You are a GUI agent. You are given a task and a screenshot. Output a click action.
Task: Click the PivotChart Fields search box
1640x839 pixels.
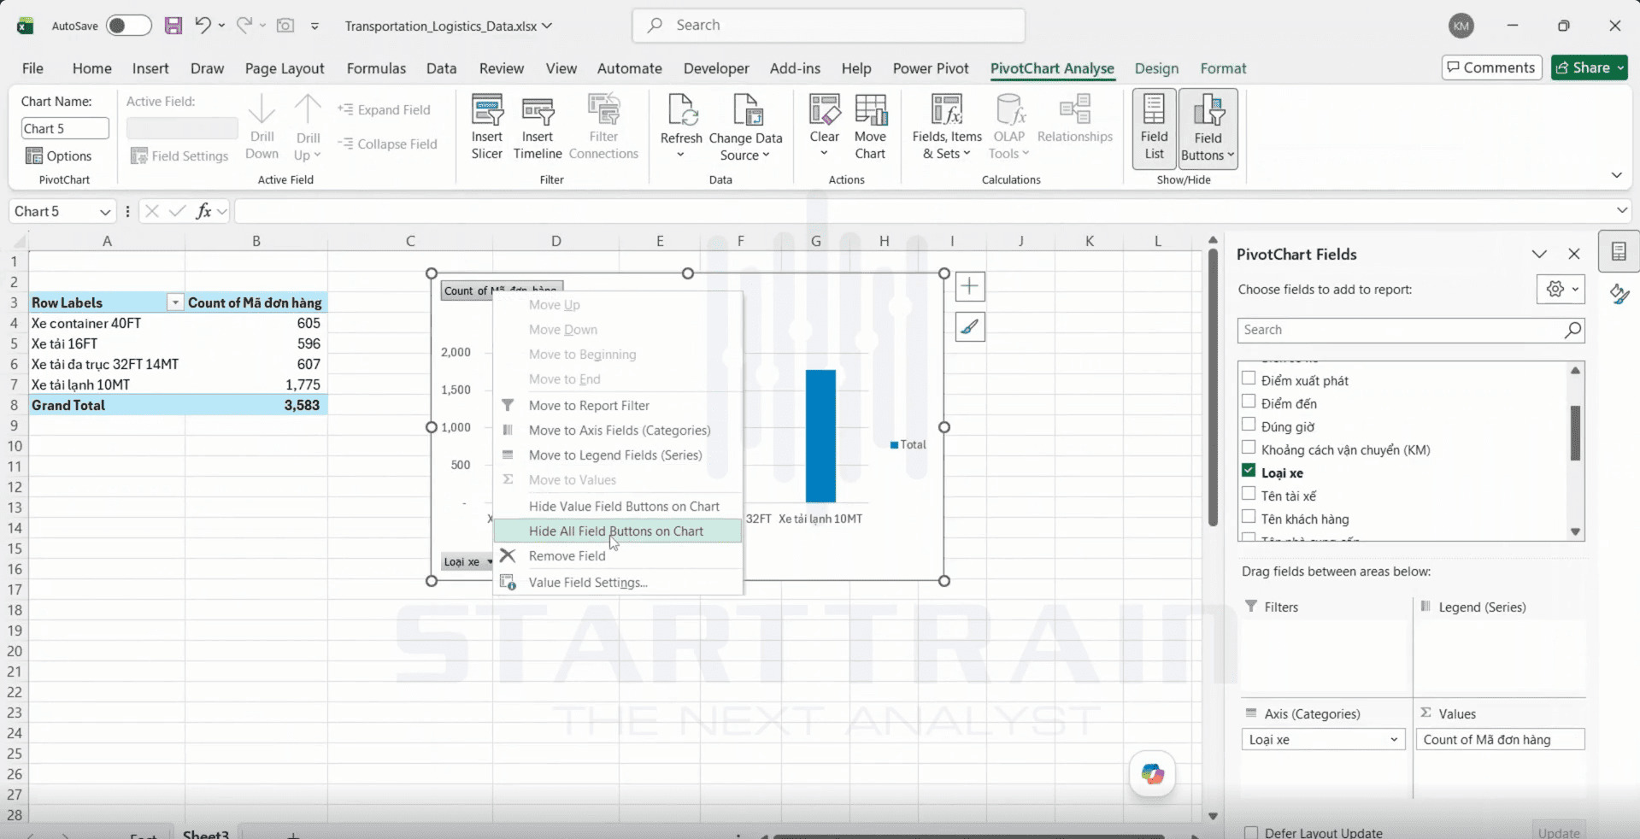(x=1411, y=330)
